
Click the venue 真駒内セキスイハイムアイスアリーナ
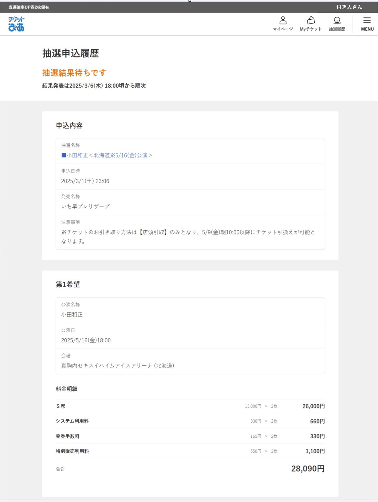click(118, 366)
